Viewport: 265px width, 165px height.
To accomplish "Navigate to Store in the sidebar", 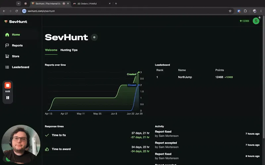I will (16, 56).
